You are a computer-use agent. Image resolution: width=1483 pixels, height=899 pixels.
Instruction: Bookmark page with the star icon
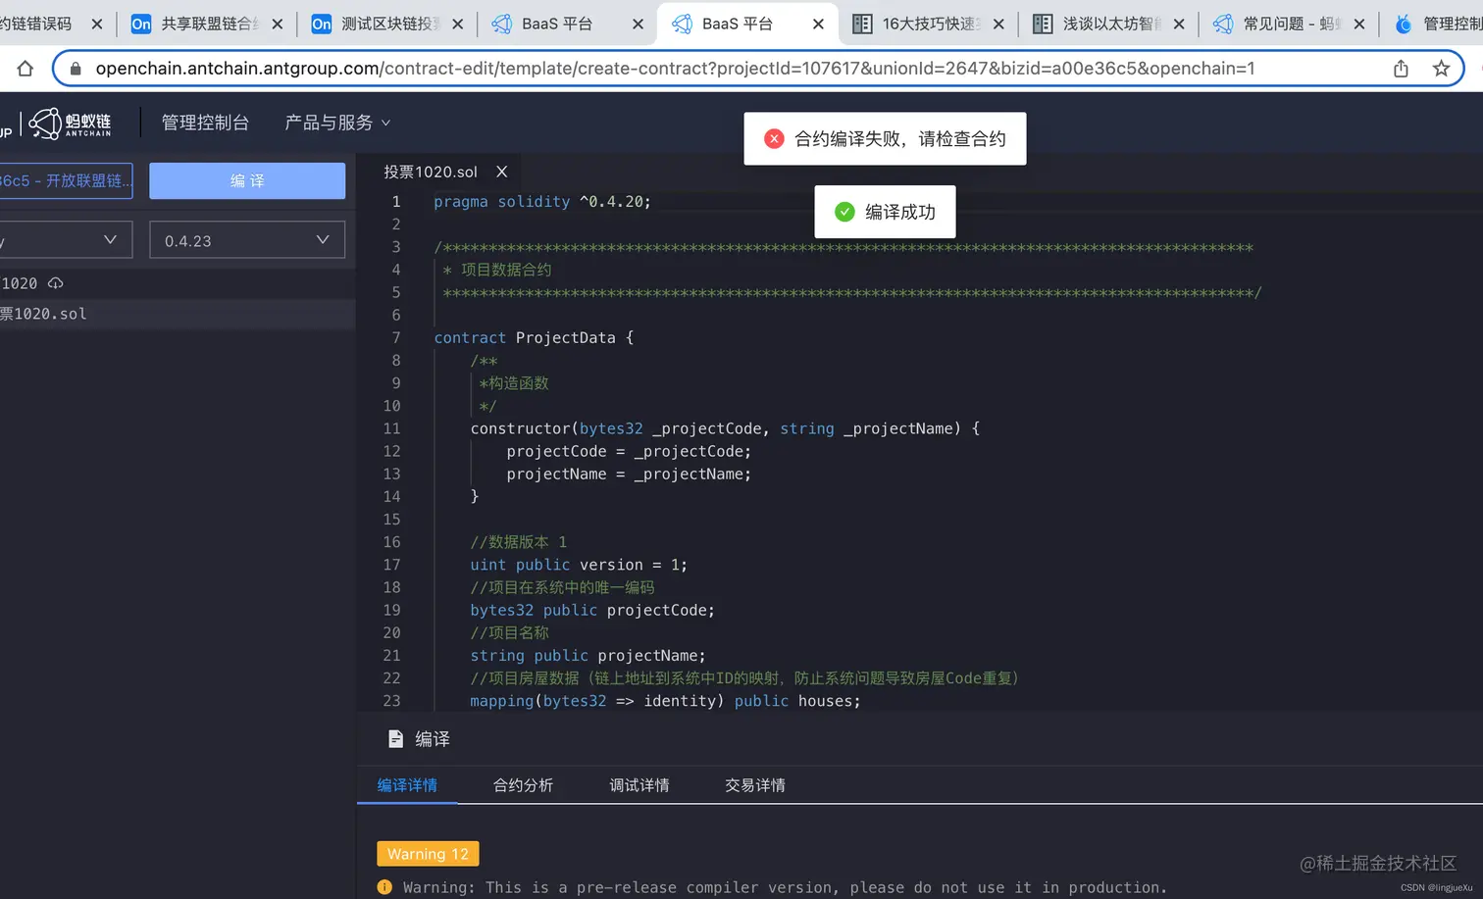tap(1441, 69)
